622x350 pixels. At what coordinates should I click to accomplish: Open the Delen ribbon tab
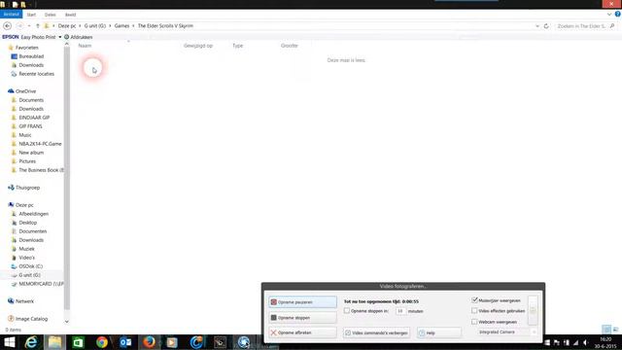point(50,15)
